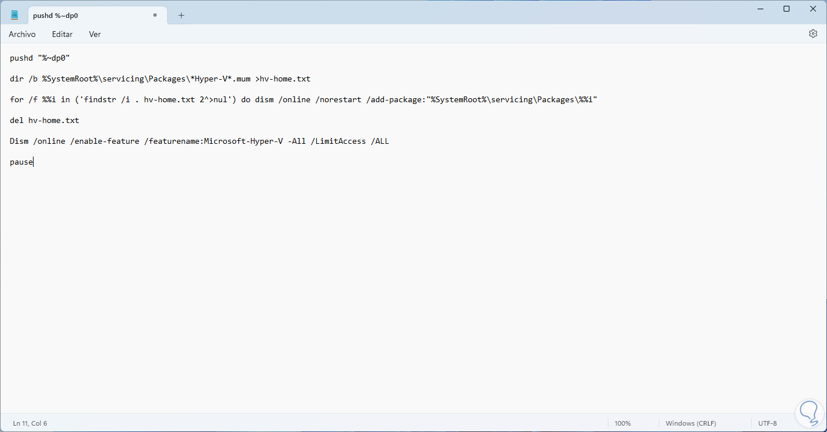Maximize the Notepad window
Image resolution: width=827 pixels, height=432 pixels.
point(787,9)
